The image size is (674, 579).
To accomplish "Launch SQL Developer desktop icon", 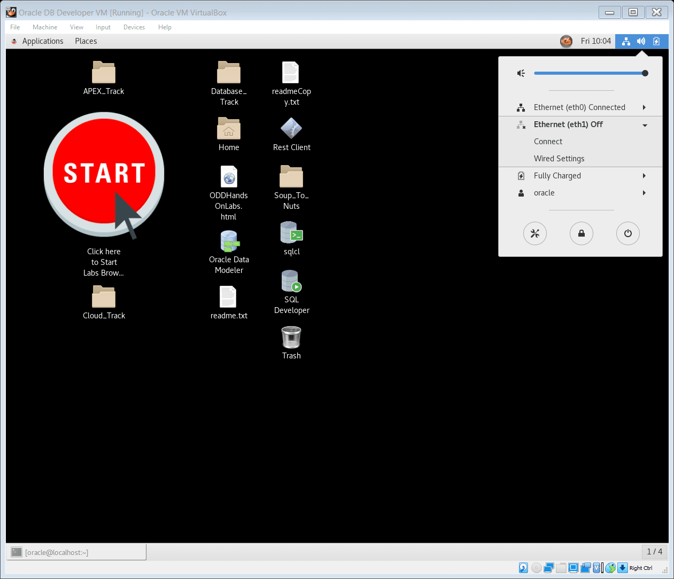I will pos(291,281).
